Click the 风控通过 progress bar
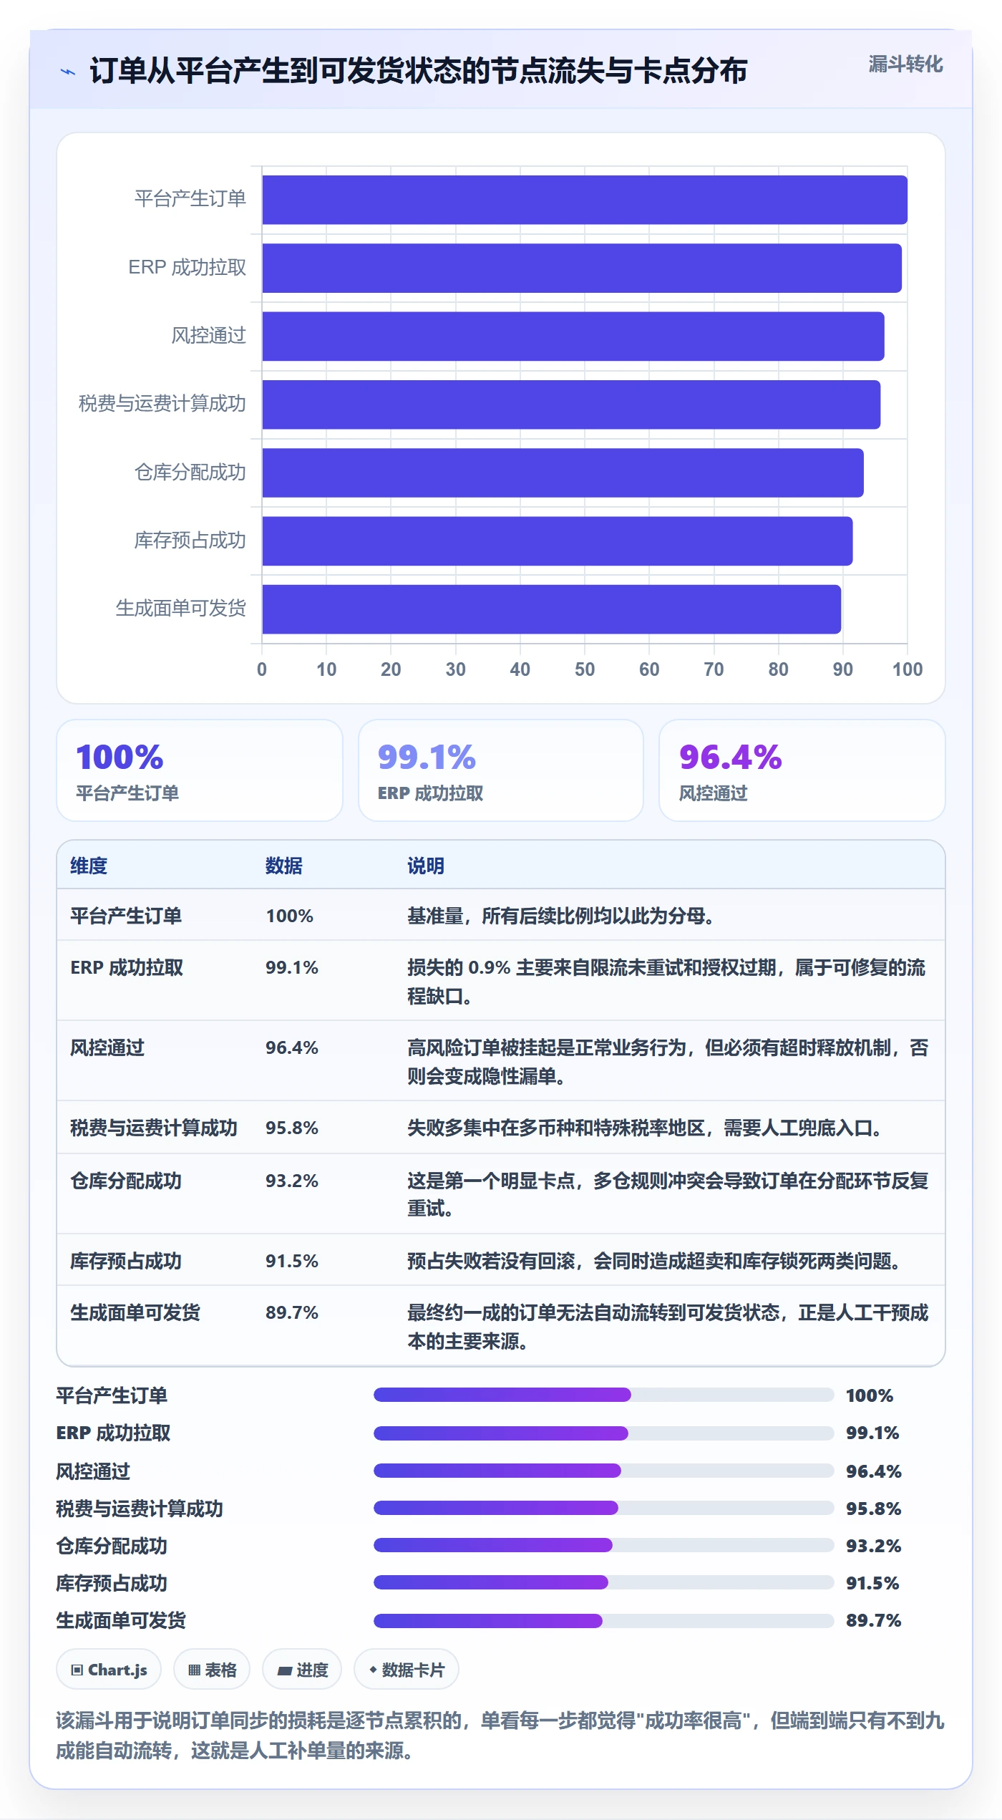The height and width of the screenshot is (1820, 1002). pos(604,1471)
